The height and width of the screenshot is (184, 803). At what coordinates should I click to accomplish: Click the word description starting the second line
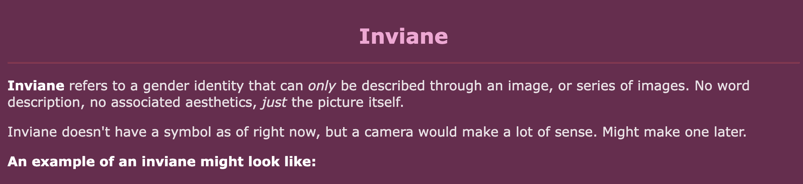44,102
